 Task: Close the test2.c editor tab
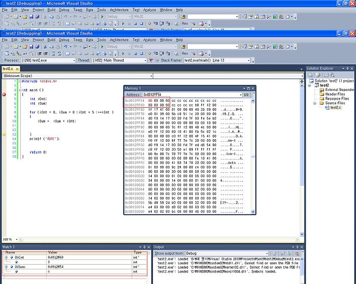pyautogui.click(x=17, y=69)
